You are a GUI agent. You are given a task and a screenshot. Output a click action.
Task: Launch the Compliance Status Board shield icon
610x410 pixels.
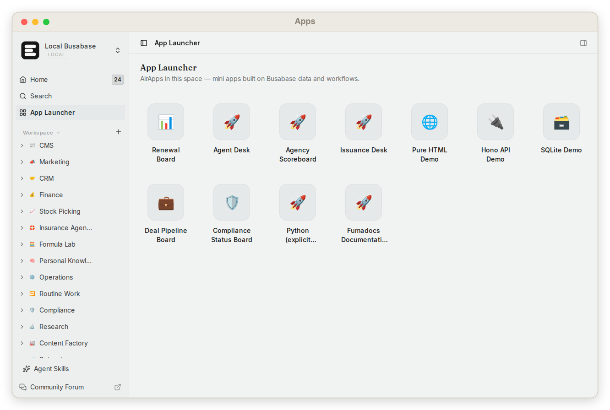click(x=232, y=202)
